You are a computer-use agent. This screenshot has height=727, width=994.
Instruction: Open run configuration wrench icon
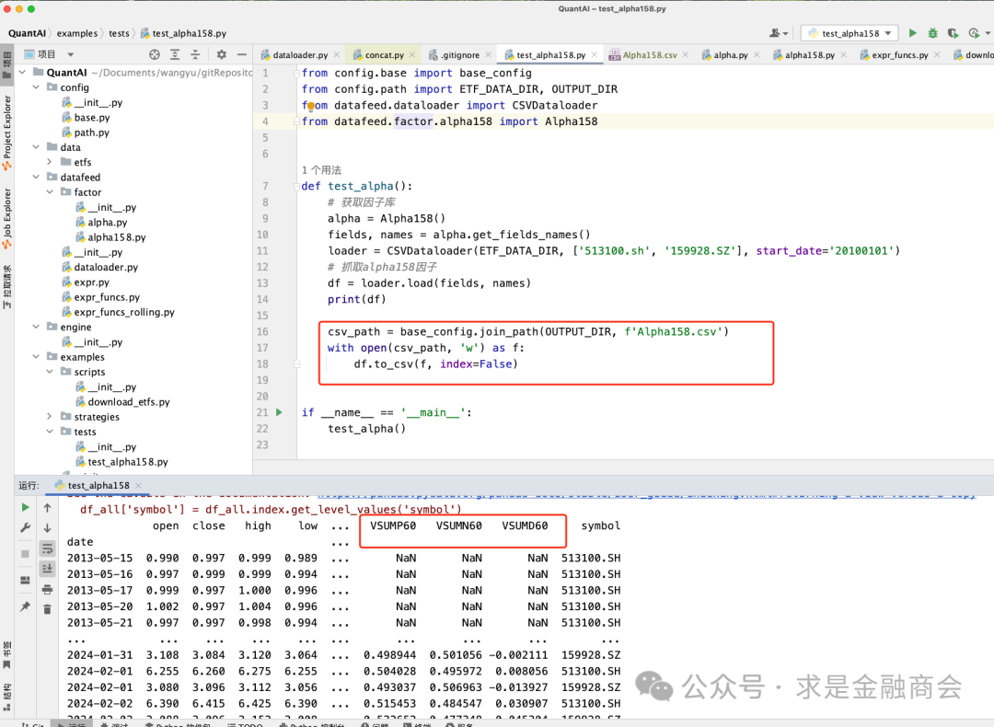tap(26, 527)
